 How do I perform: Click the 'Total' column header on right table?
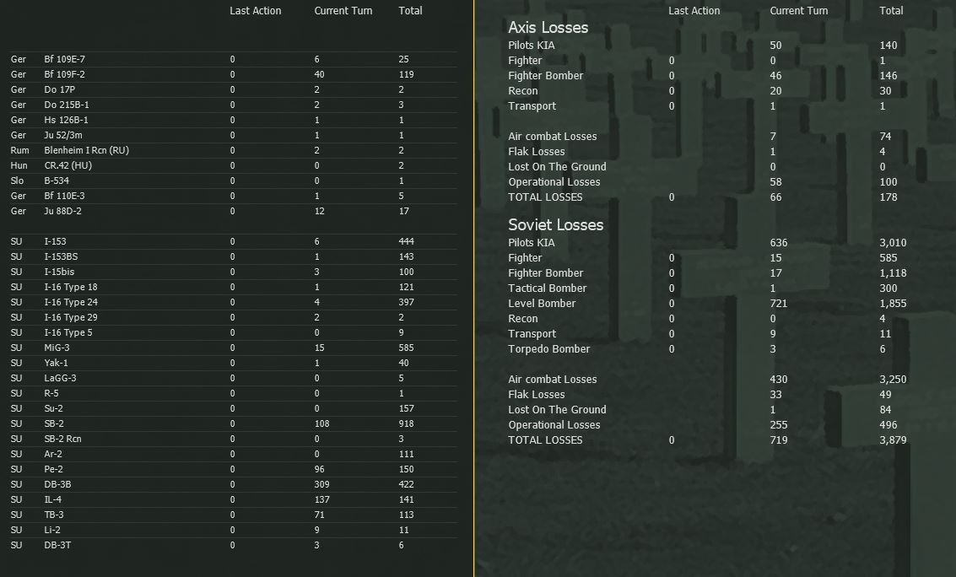[x=890, y=11]
